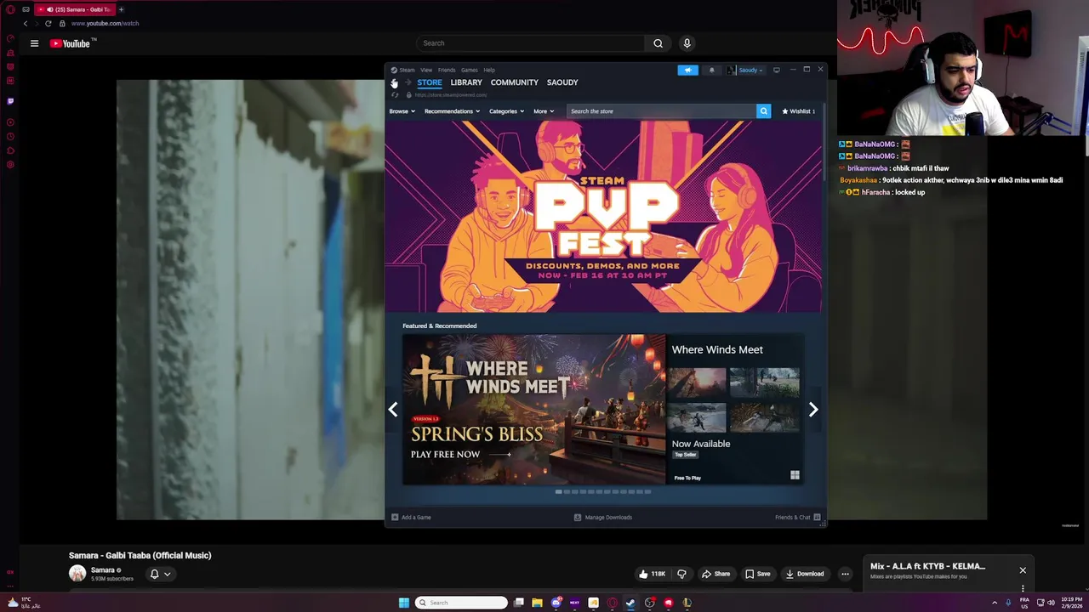Open a new Opera browser tab
The height and width of the screenshot is (612, 1089).
point(121,9)
